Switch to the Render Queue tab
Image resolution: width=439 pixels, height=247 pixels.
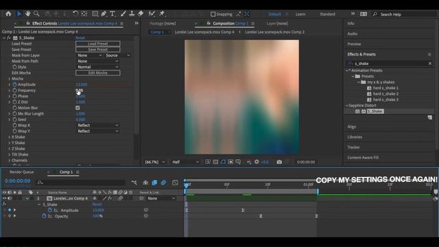point(21,172)
